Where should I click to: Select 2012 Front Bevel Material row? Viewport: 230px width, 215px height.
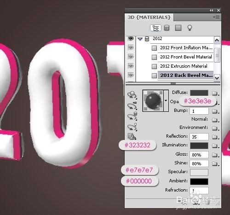point(186,57)
